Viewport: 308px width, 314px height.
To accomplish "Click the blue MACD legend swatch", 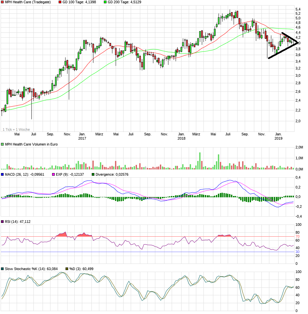I will click(x=3, y=175).
